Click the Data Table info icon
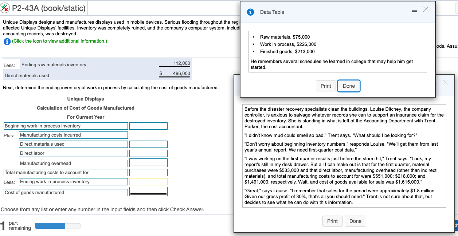The image size is (458, 236). click(251, 12)
